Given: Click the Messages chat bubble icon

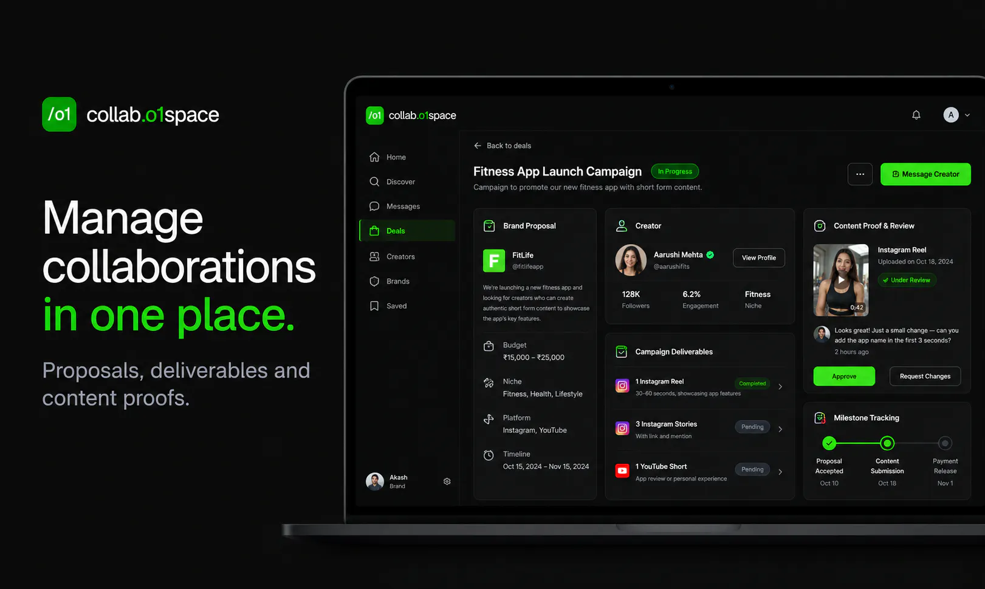Looking at the screenshot, I should pos(374,206).
